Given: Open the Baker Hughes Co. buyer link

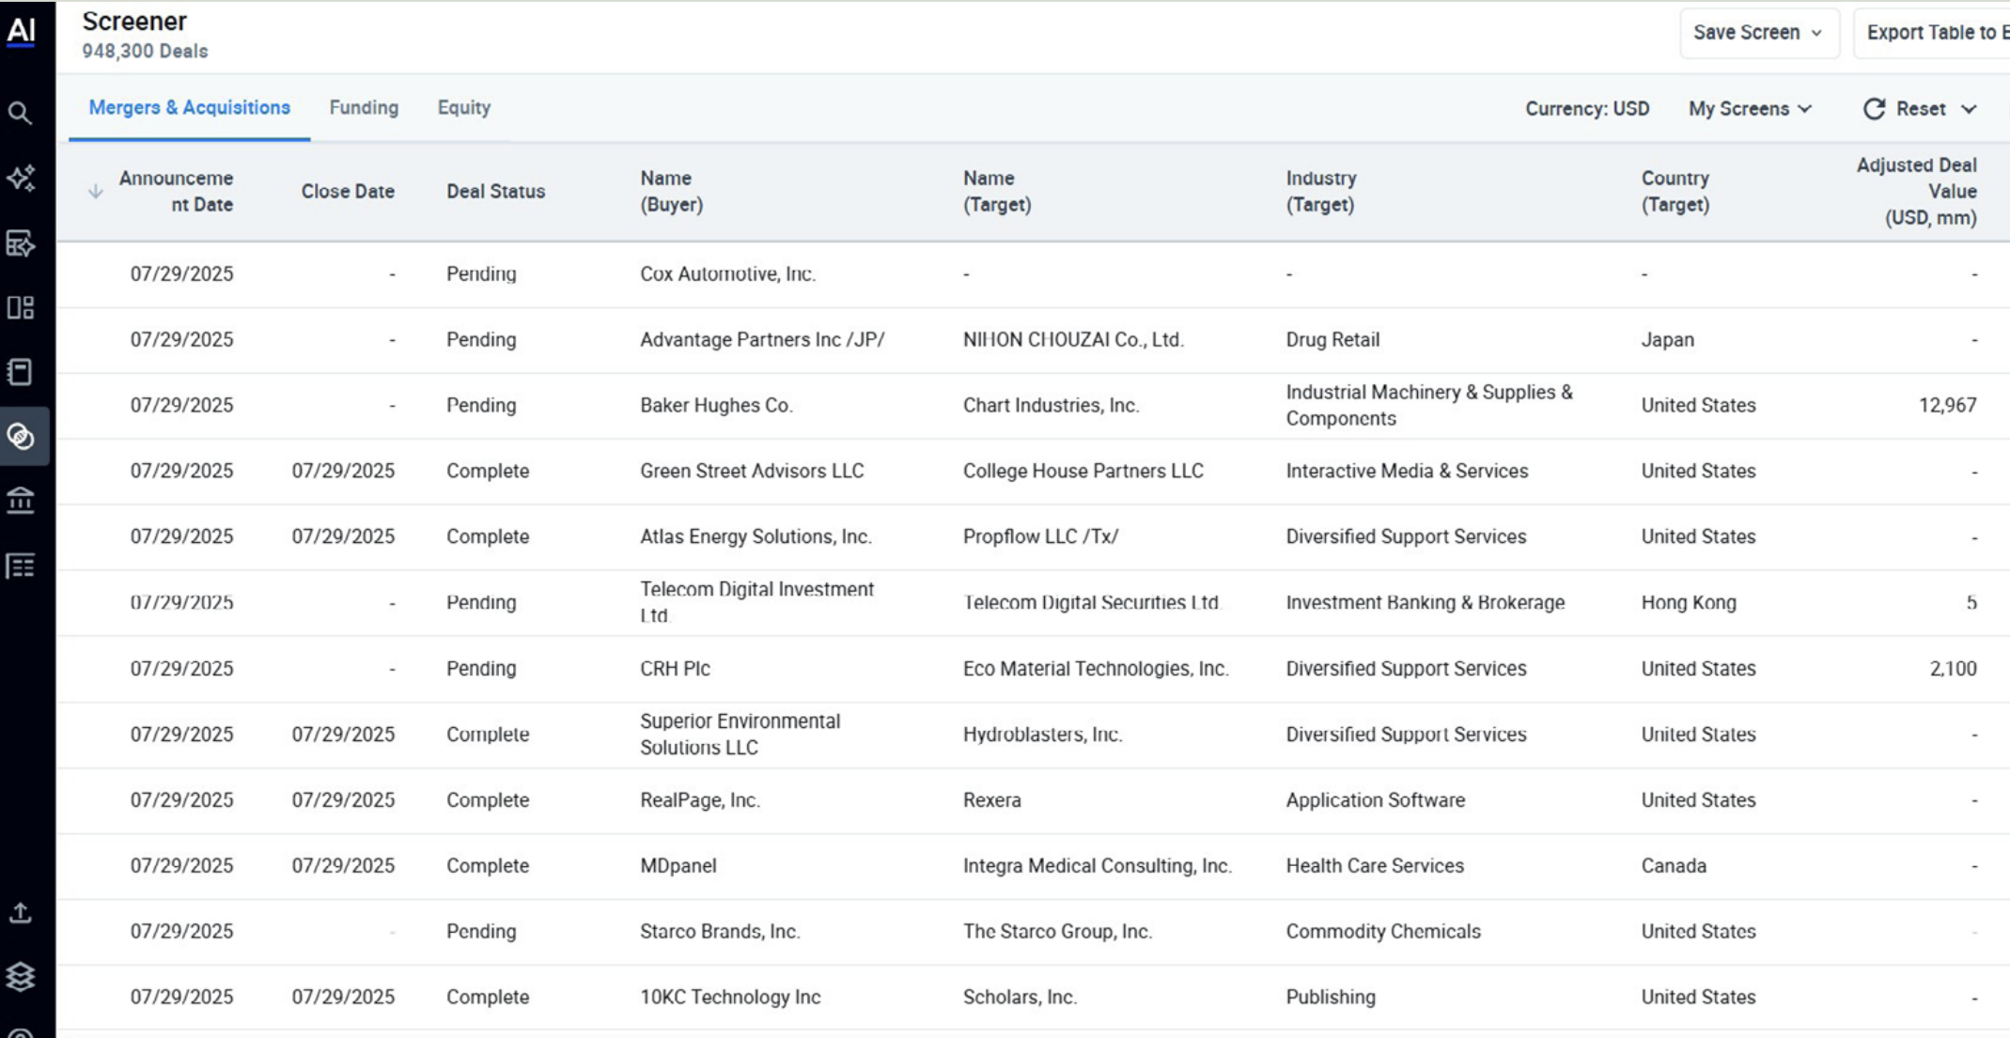Looking at the screenshot, I should tap(716, 406).
